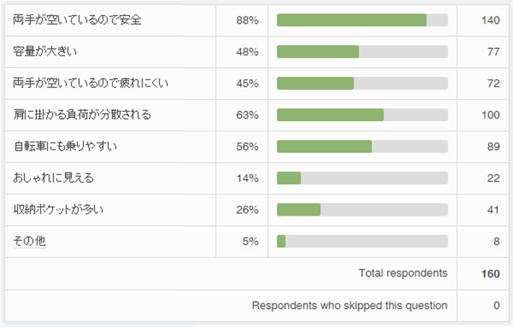Click the 14% bar for おしゃれに見える
Image resolution: width=513 pixels, height=327 pixels.
362,178
